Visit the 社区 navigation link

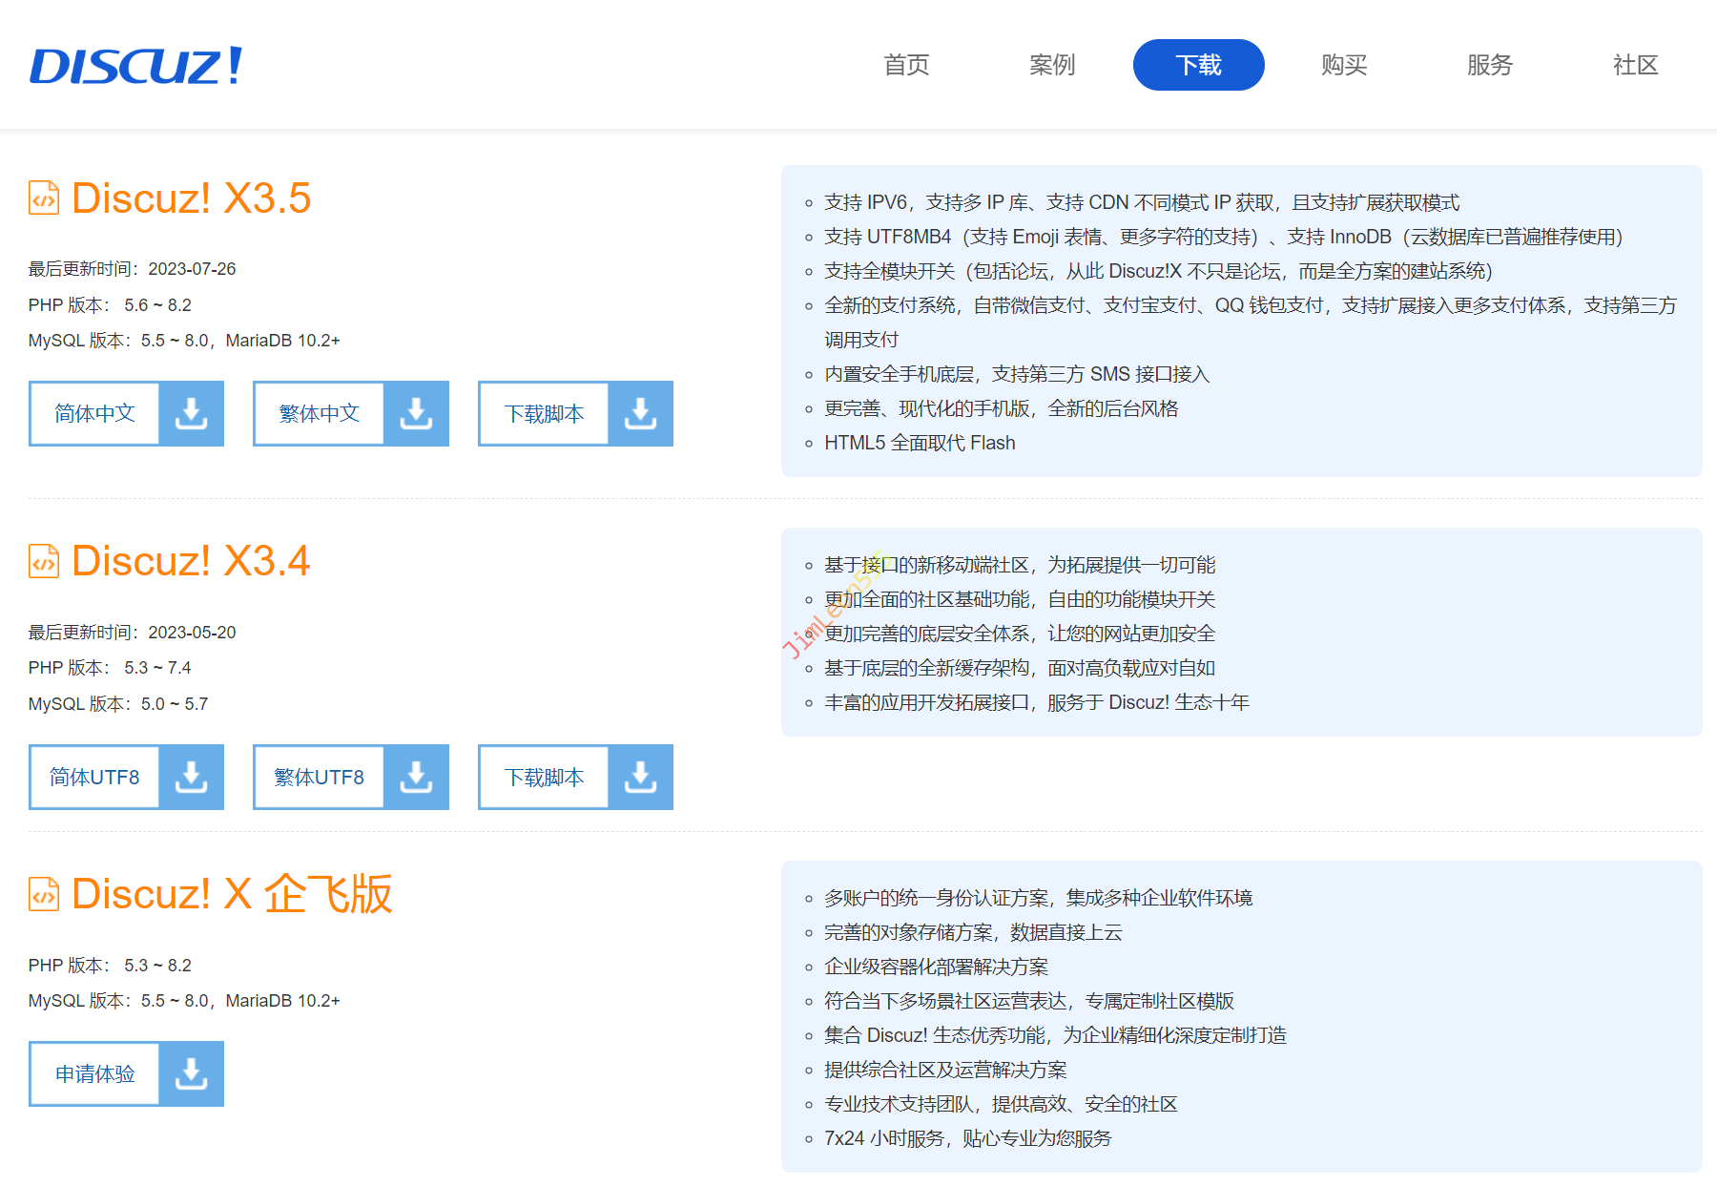tap(1636, 65)
